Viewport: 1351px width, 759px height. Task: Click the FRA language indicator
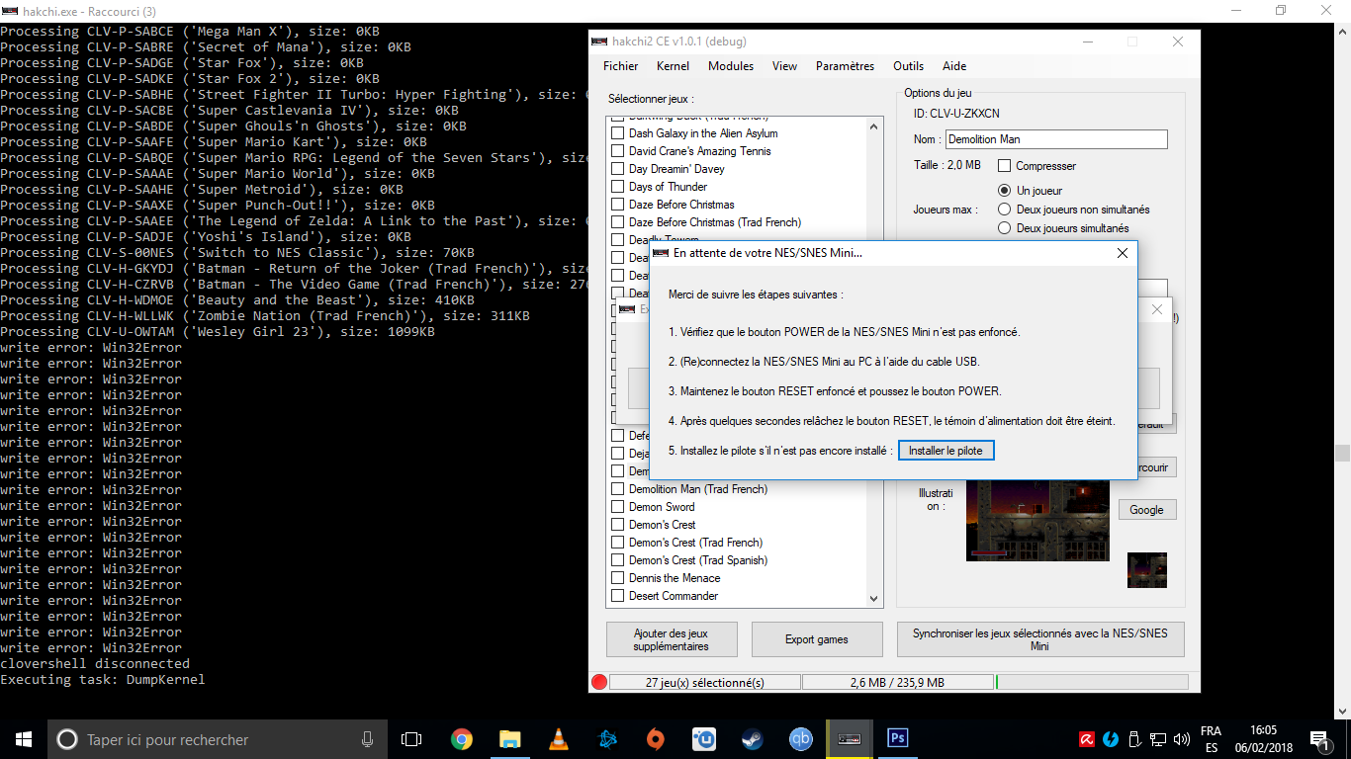(x=1211, y=731)
